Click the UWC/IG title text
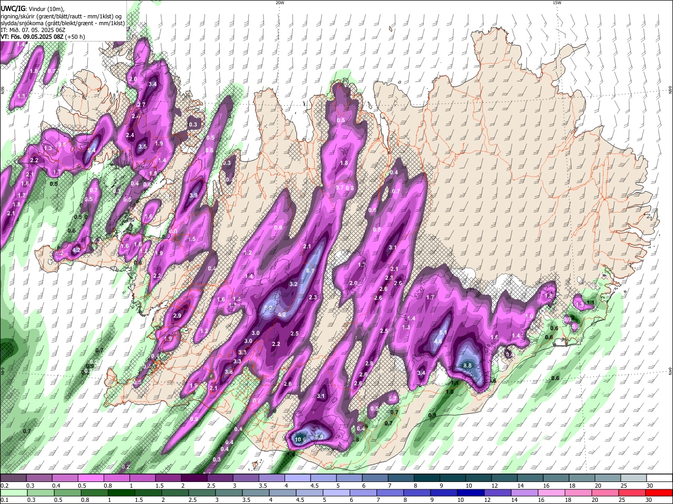The width and height of the screenshot is (673, 504). coord(12,8)
